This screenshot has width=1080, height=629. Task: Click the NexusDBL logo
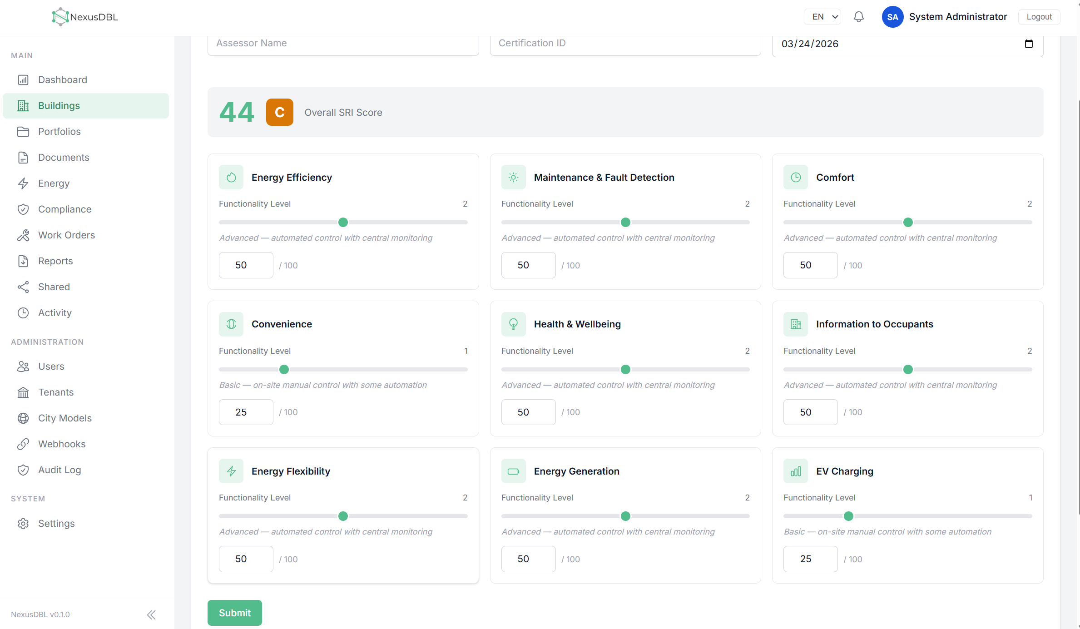85,17
